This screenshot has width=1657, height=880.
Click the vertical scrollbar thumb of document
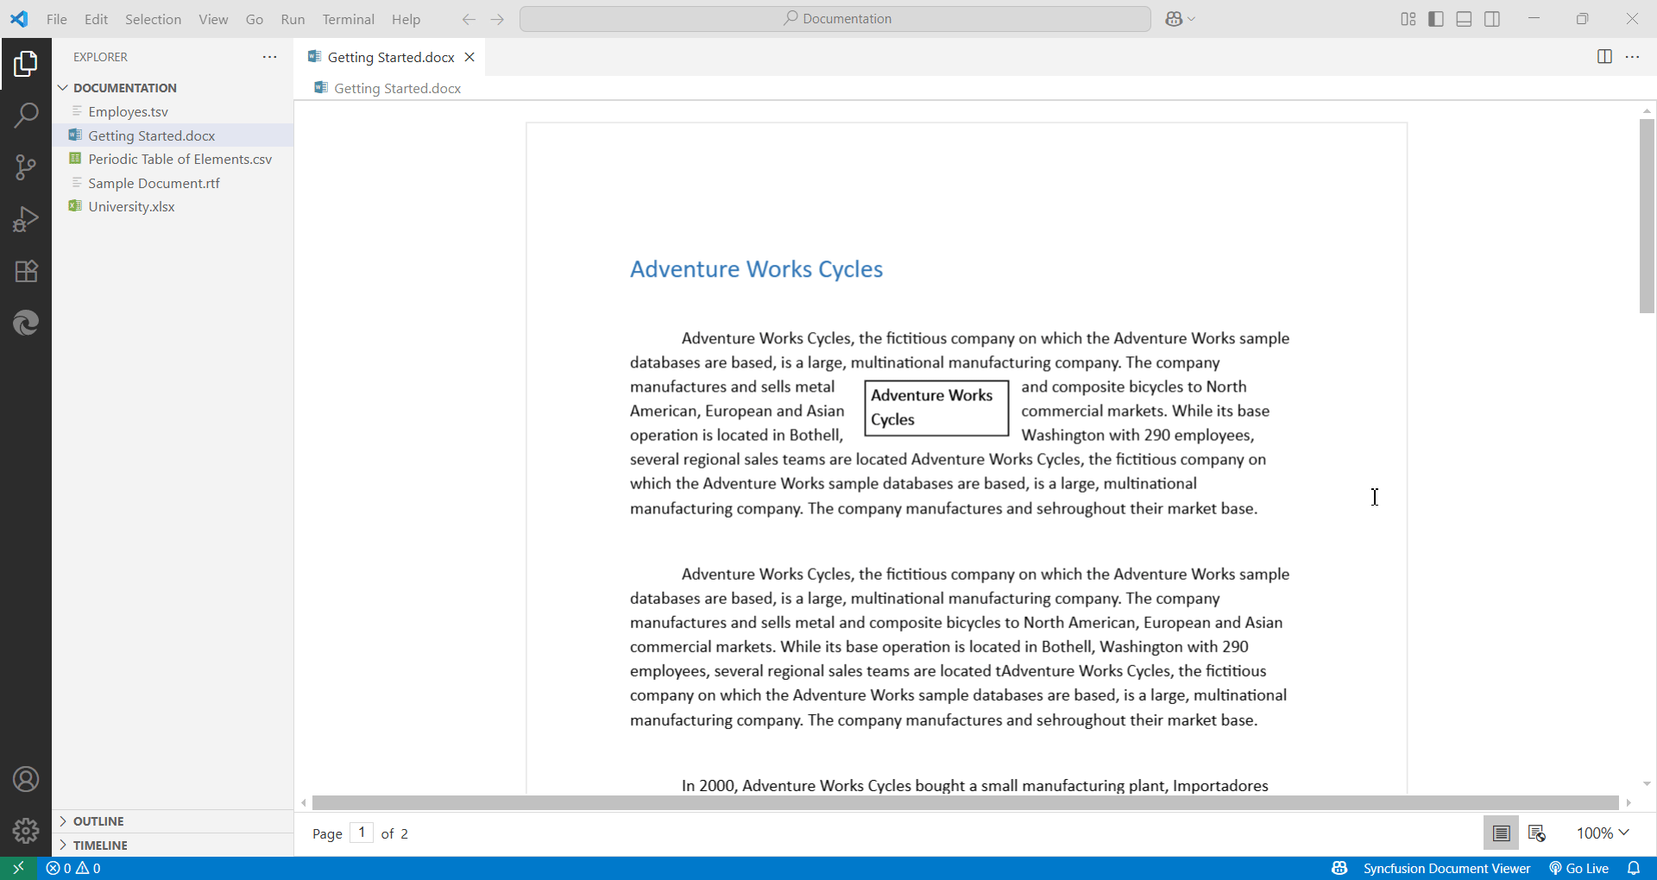(1647, 216)
